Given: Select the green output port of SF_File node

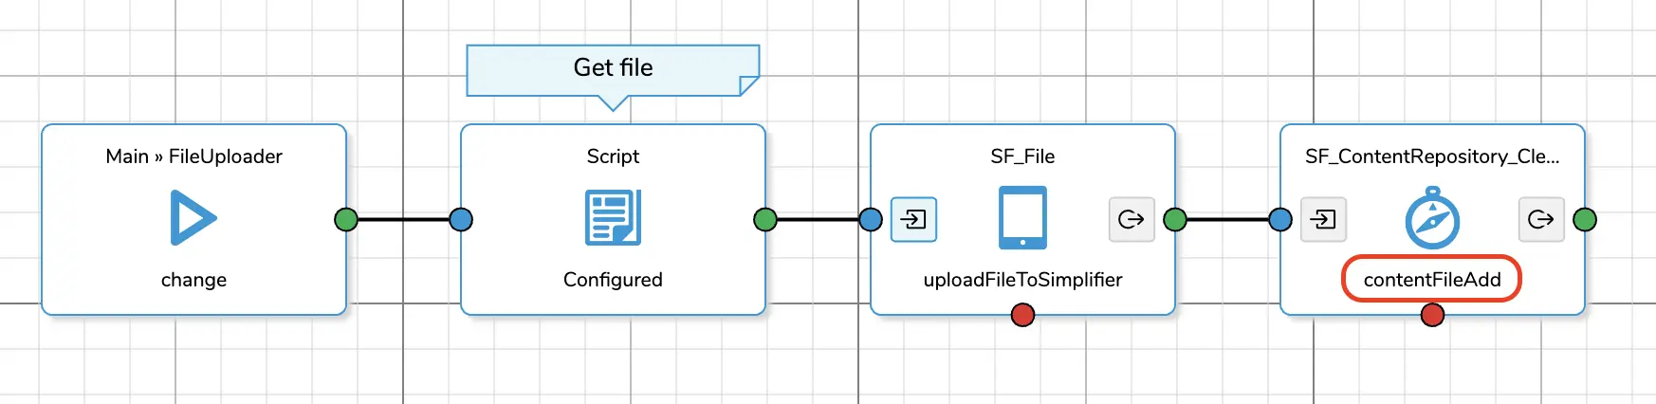Looking at the screenshot, I should tap(1175, 220).
